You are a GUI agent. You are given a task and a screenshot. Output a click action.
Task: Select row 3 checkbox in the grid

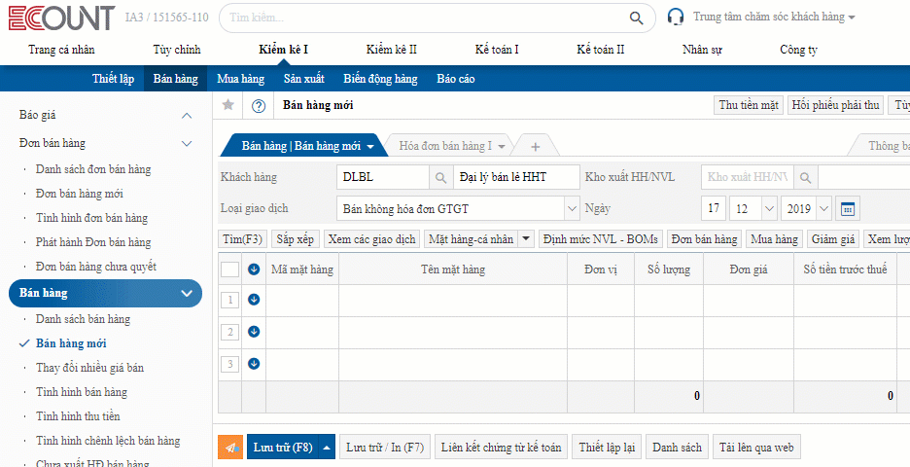tap(230, 364)
